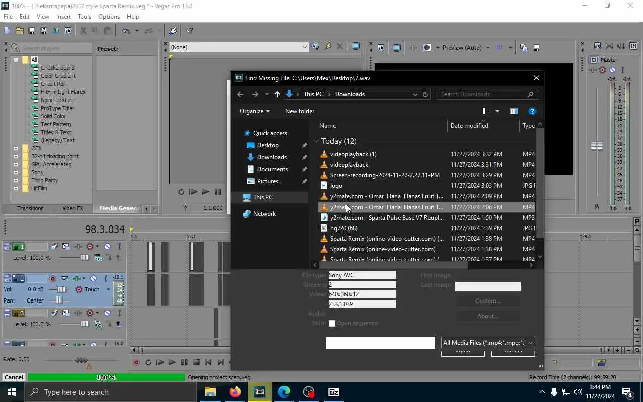Click Up one level arrow in file dialog
Image resolution: width=643 pixels, height=402 pixels.
tap(277, 94)
